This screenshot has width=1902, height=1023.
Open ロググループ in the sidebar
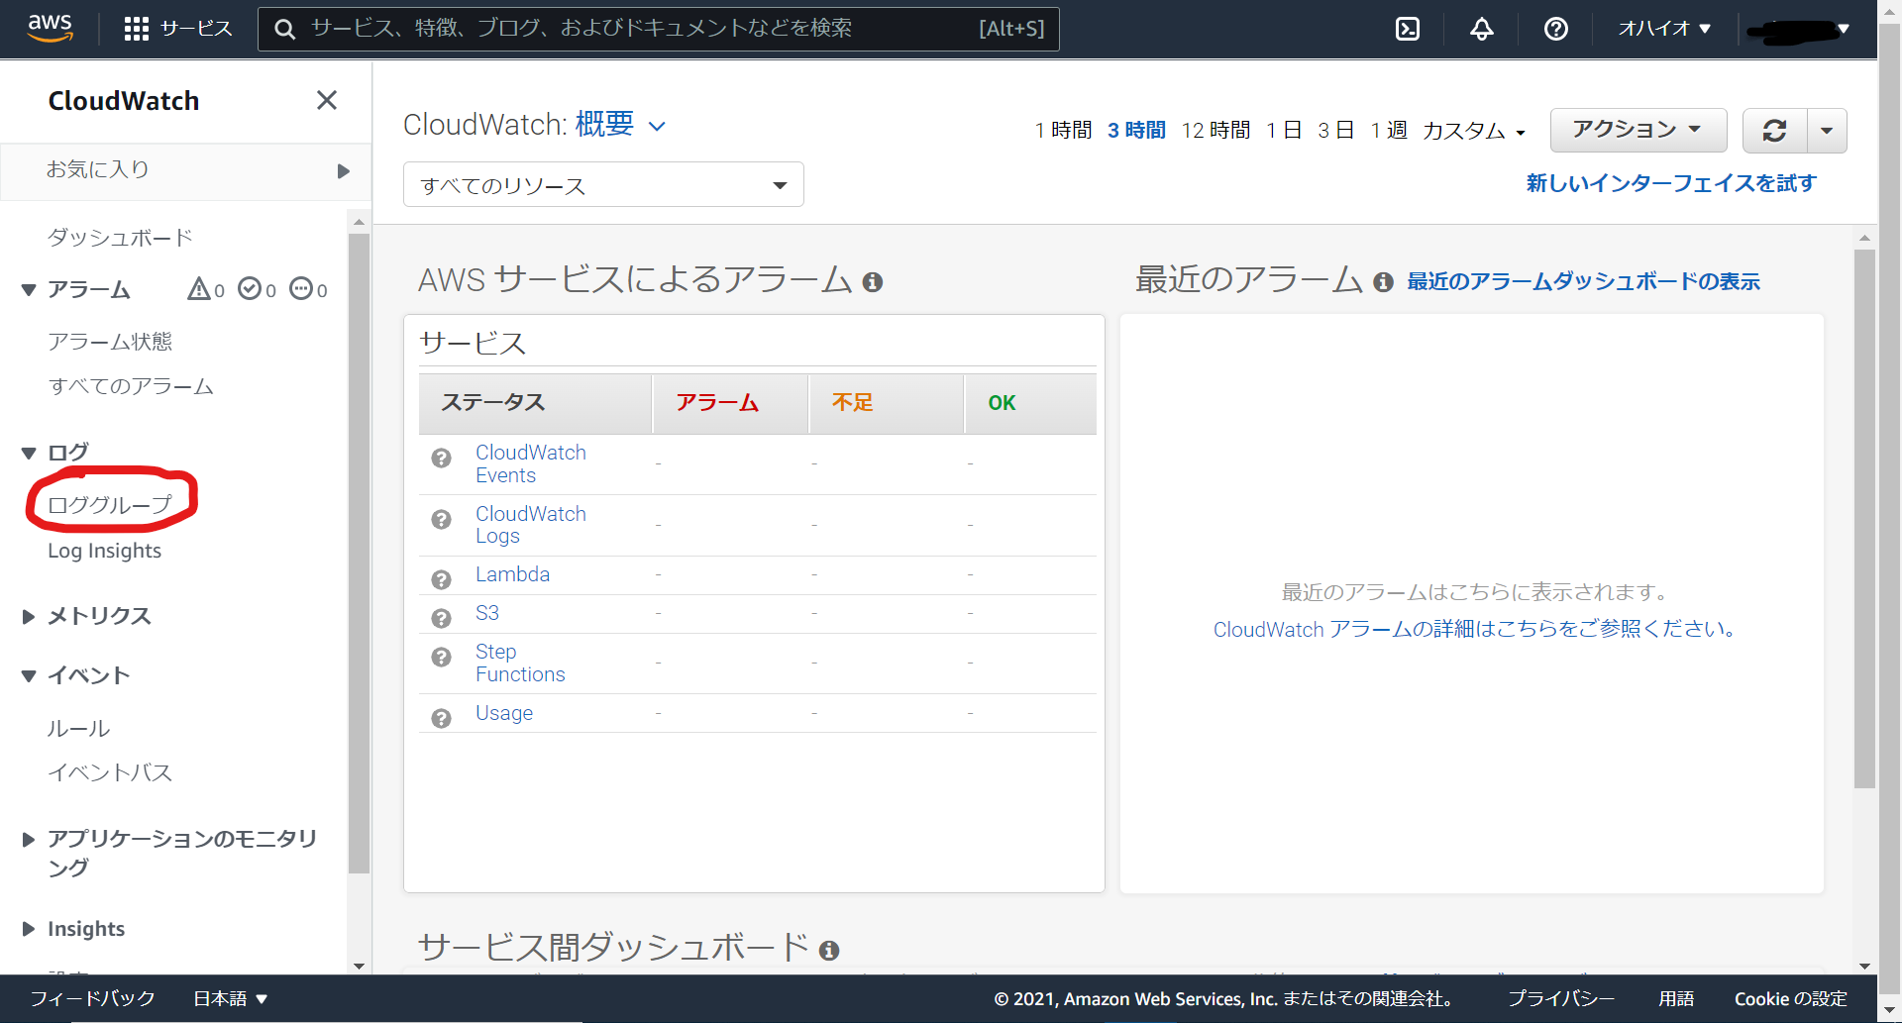click(110, 505)
